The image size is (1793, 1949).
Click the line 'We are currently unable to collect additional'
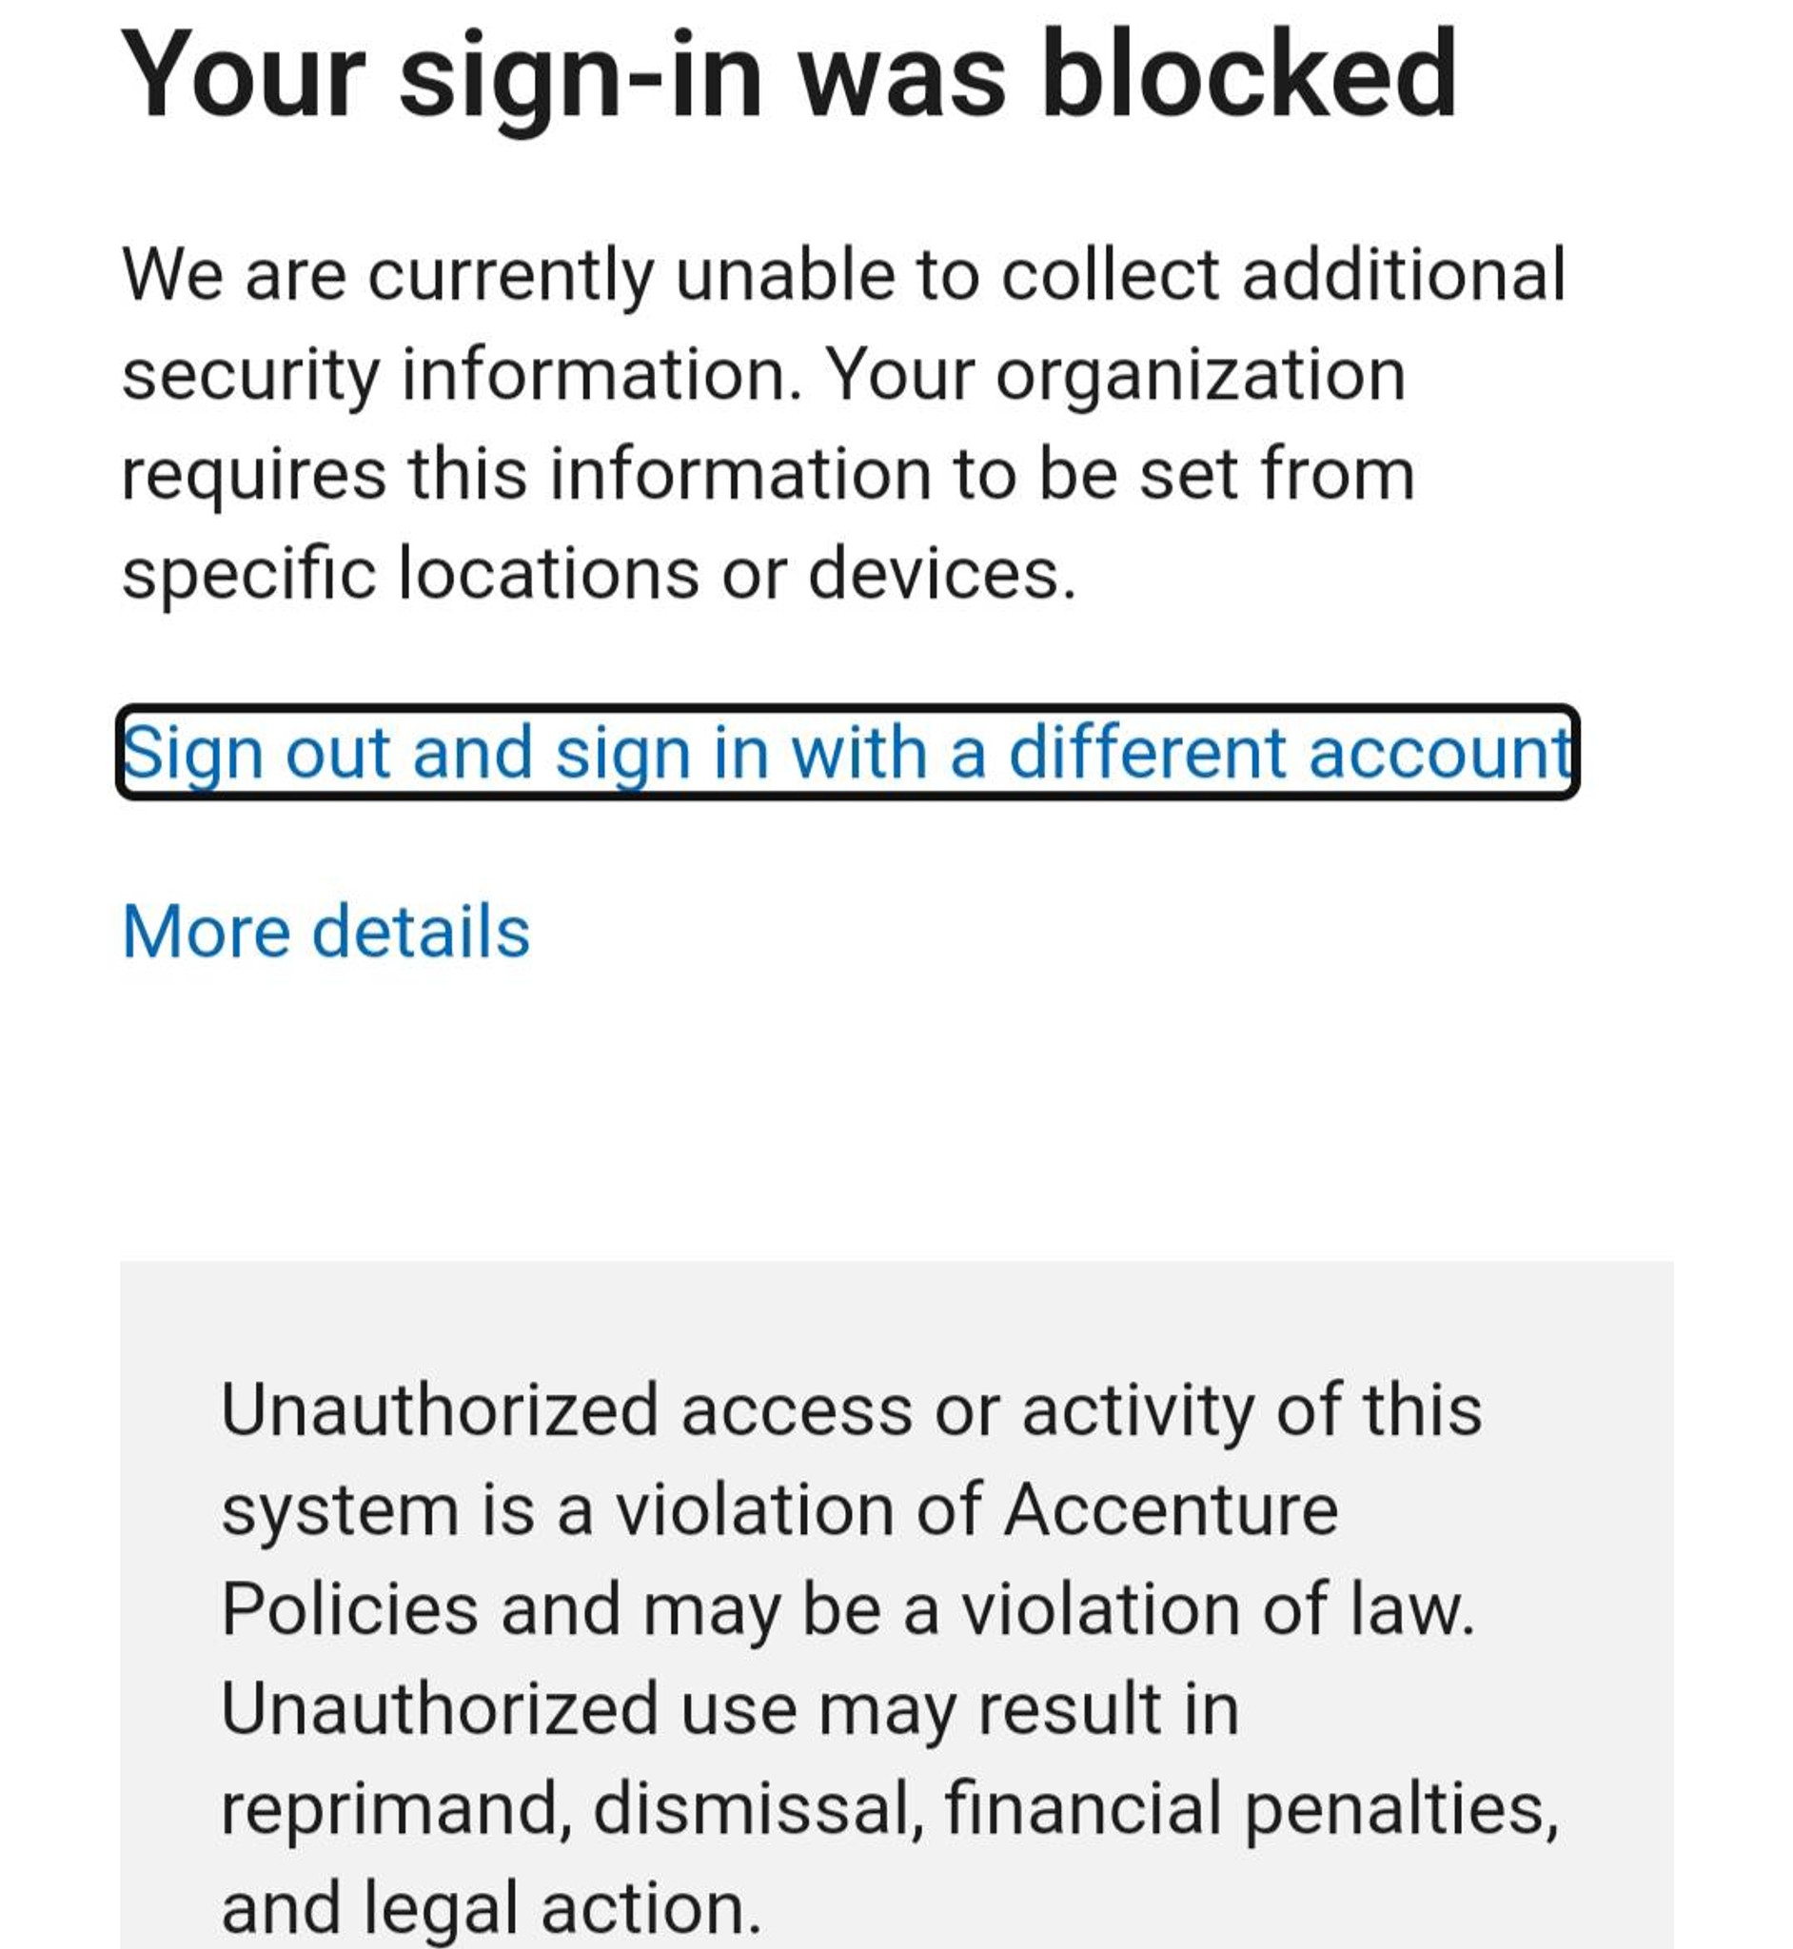click(843, 276)
